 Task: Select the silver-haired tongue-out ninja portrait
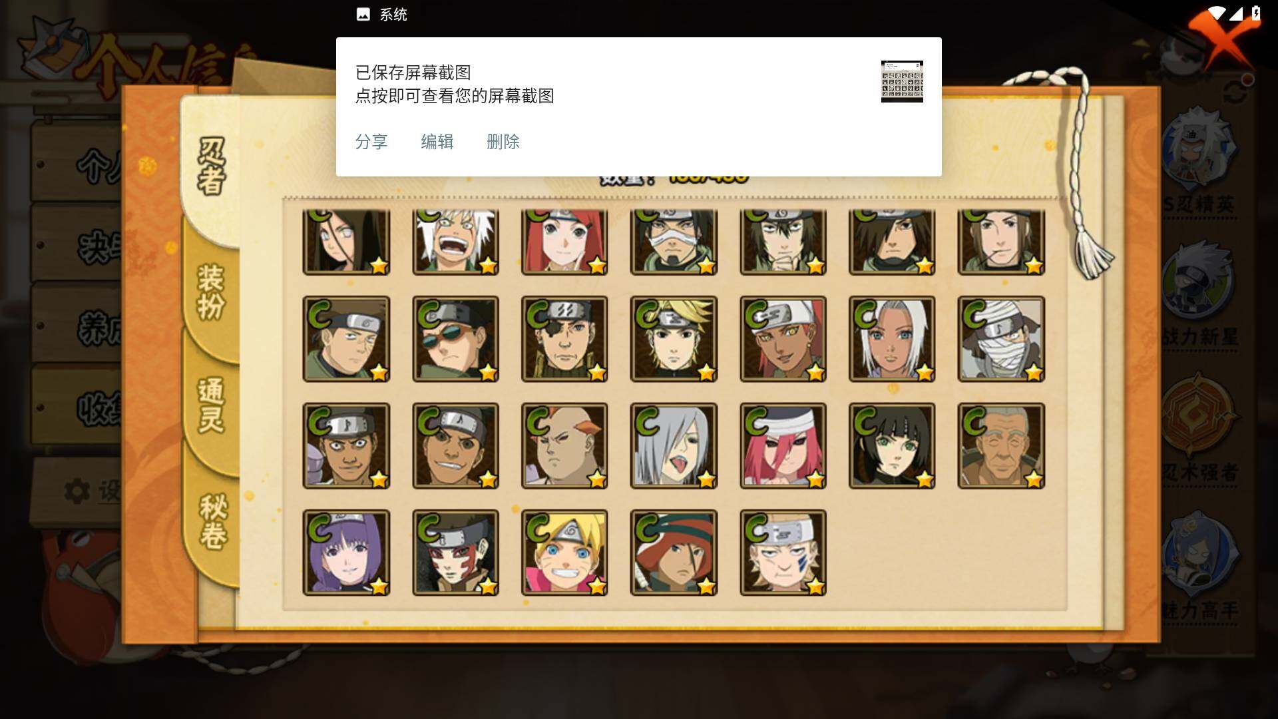click(674, 446)
